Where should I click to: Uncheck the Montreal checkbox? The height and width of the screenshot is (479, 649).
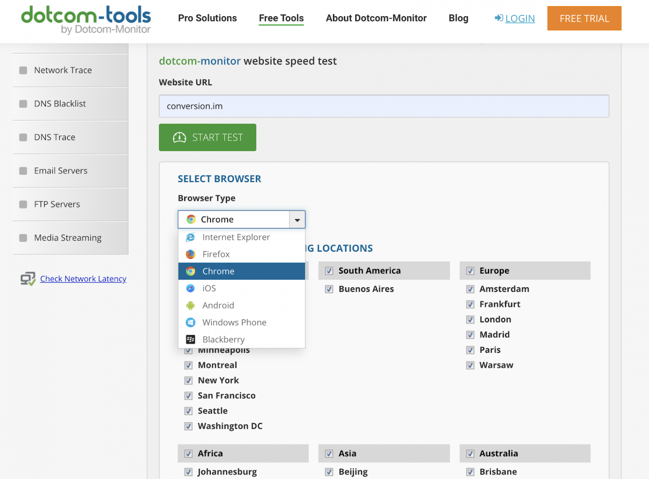point(188,365)
